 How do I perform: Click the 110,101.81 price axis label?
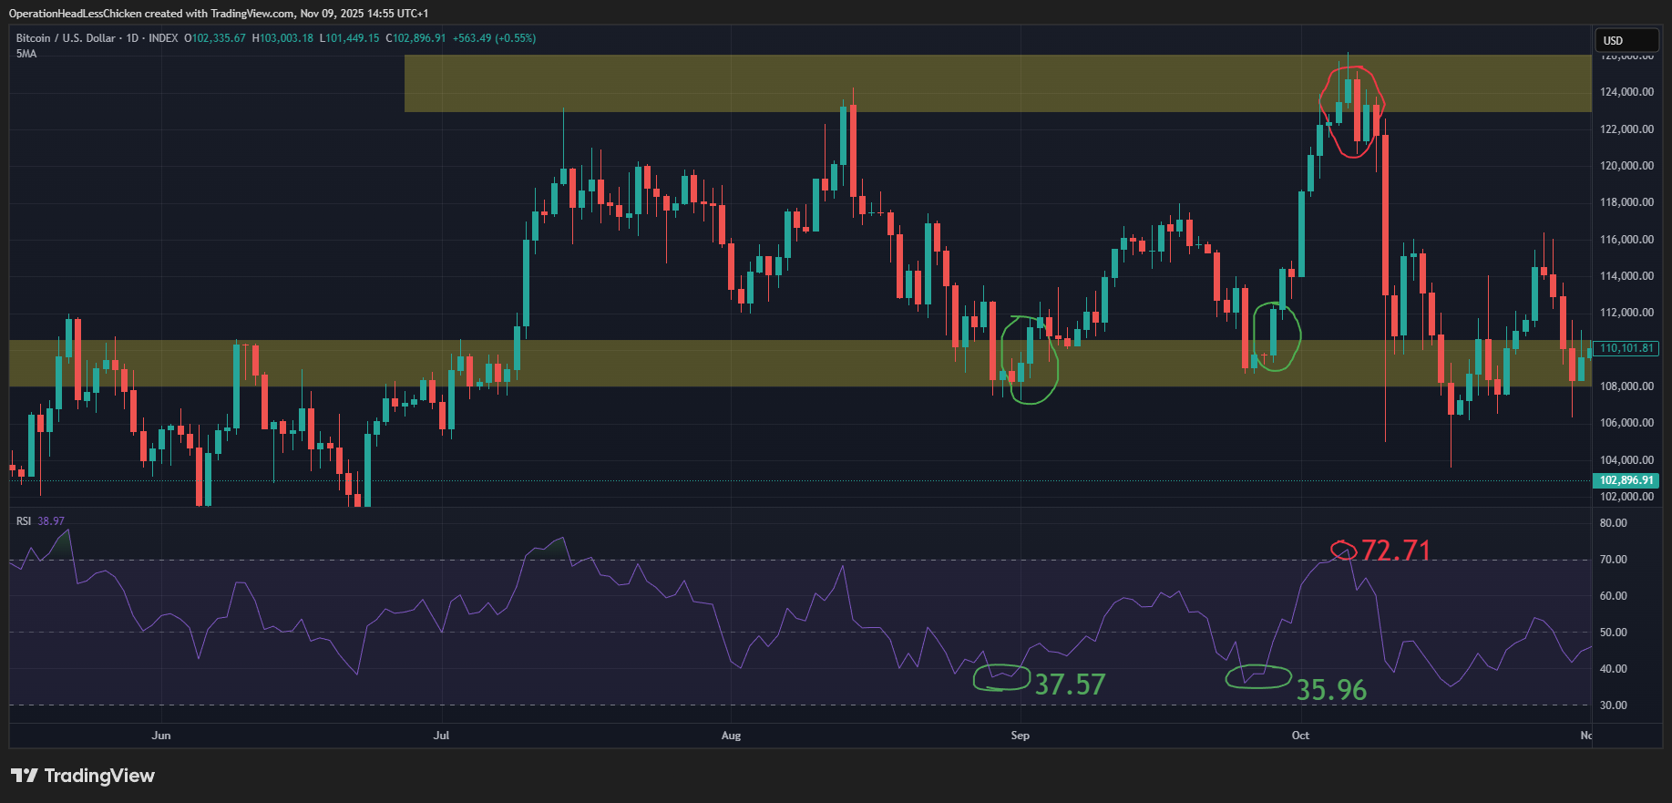tap(1626, 348)
